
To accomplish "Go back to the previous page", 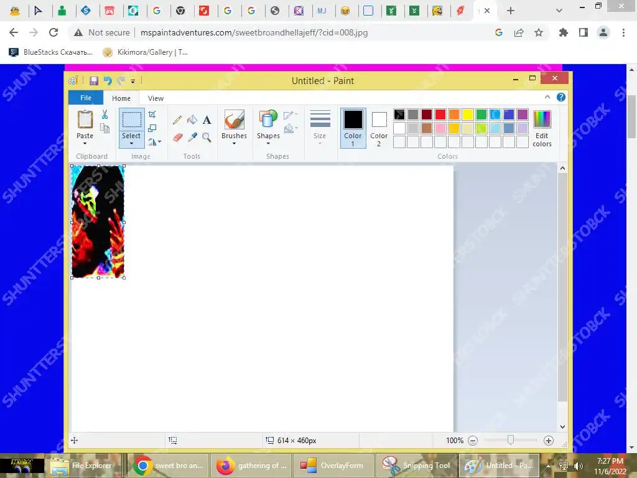I will pos(14,32).
